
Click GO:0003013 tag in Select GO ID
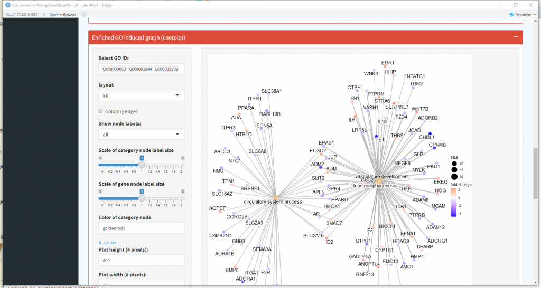tap(114, 69)
